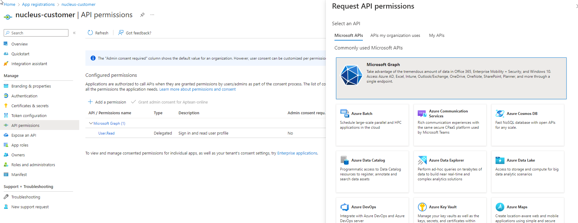Close the Request API permissions panel
The width and height of the screenshot is (578, 223).
tap(576, 6)
